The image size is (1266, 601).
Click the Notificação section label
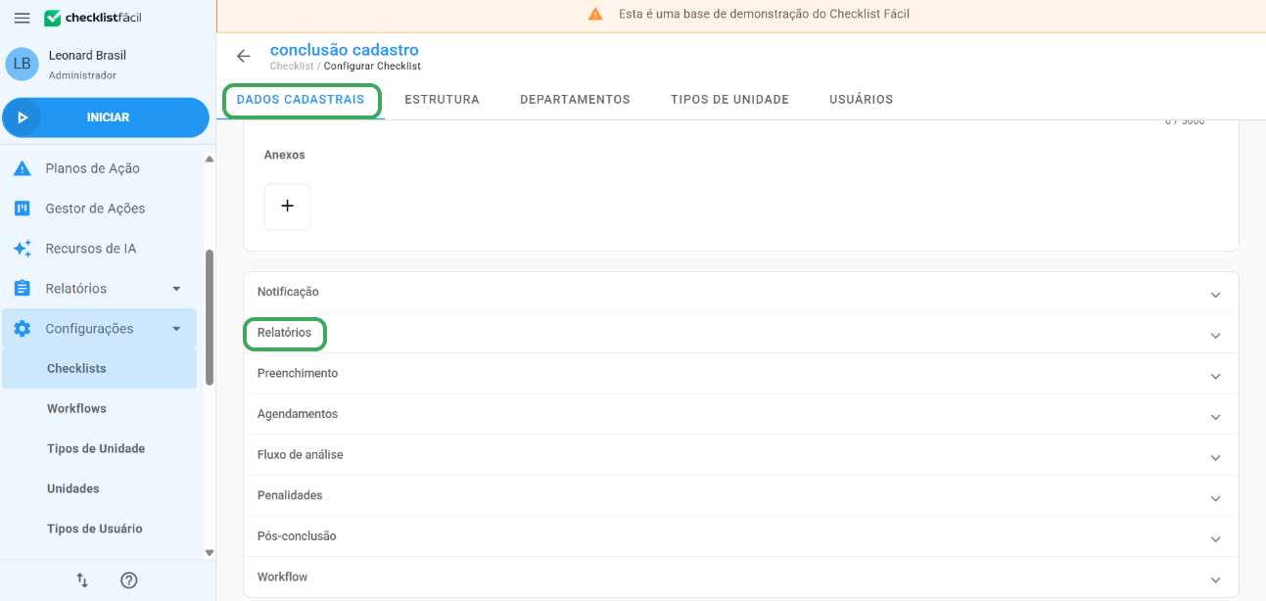[x=288, y=292]
